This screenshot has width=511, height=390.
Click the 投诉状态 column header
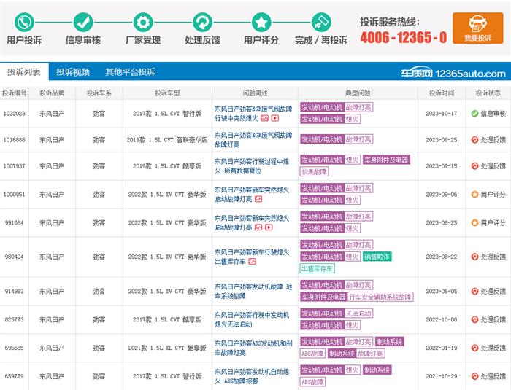click(x=488, y=93)
